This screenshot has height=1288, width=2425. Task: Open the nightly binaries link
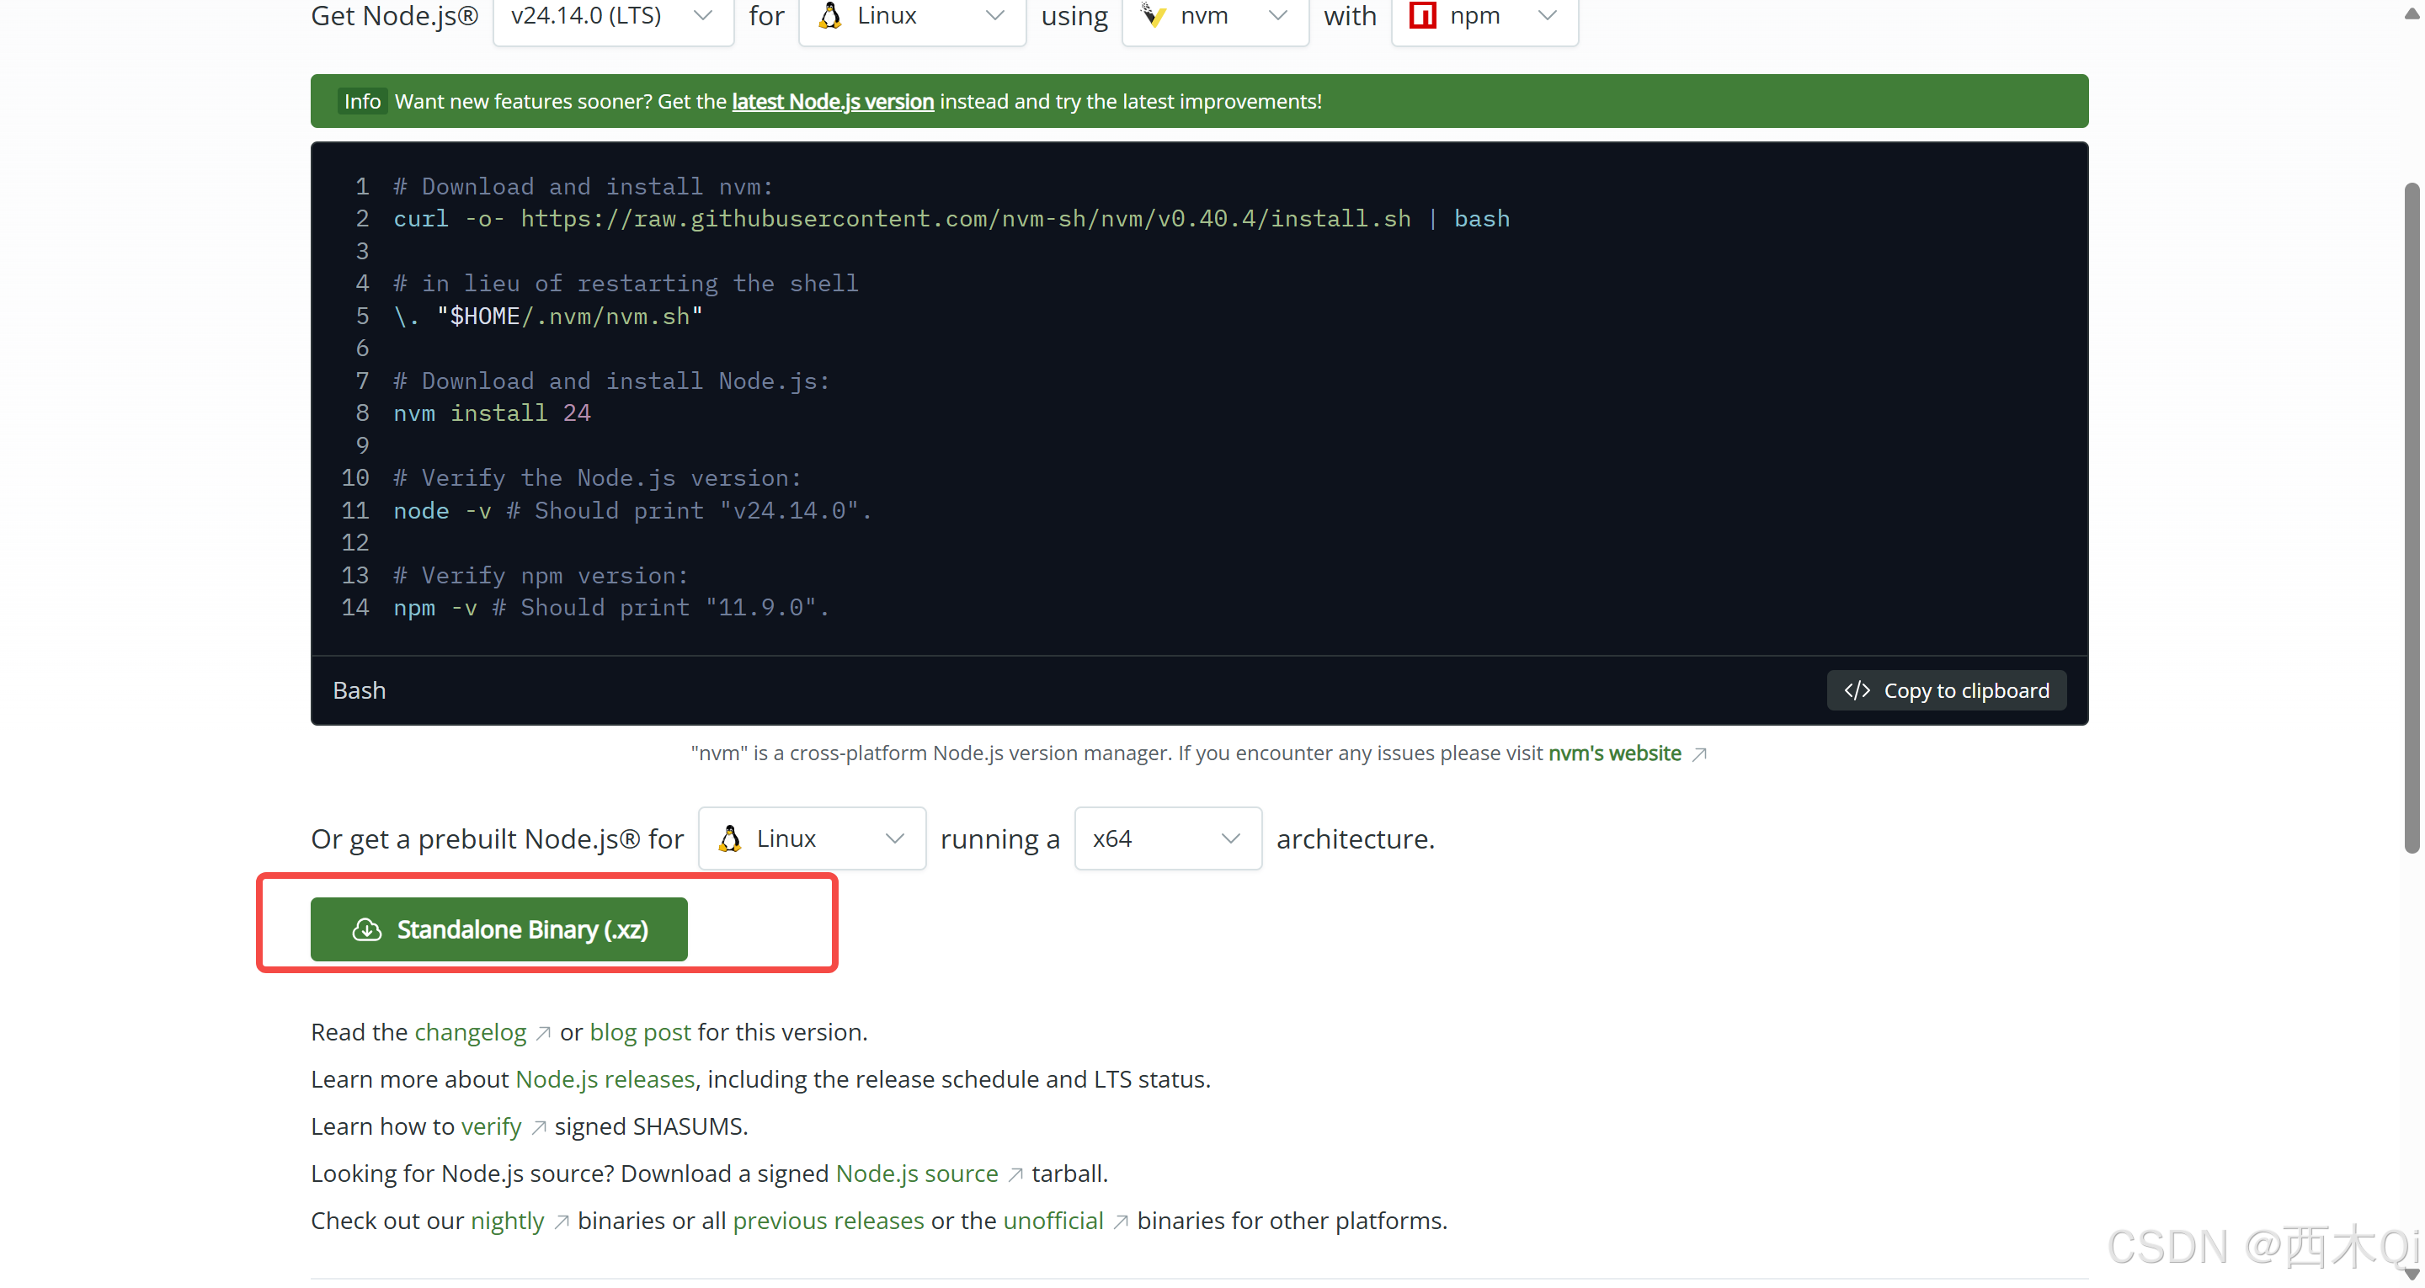(x=506, y=1220)
